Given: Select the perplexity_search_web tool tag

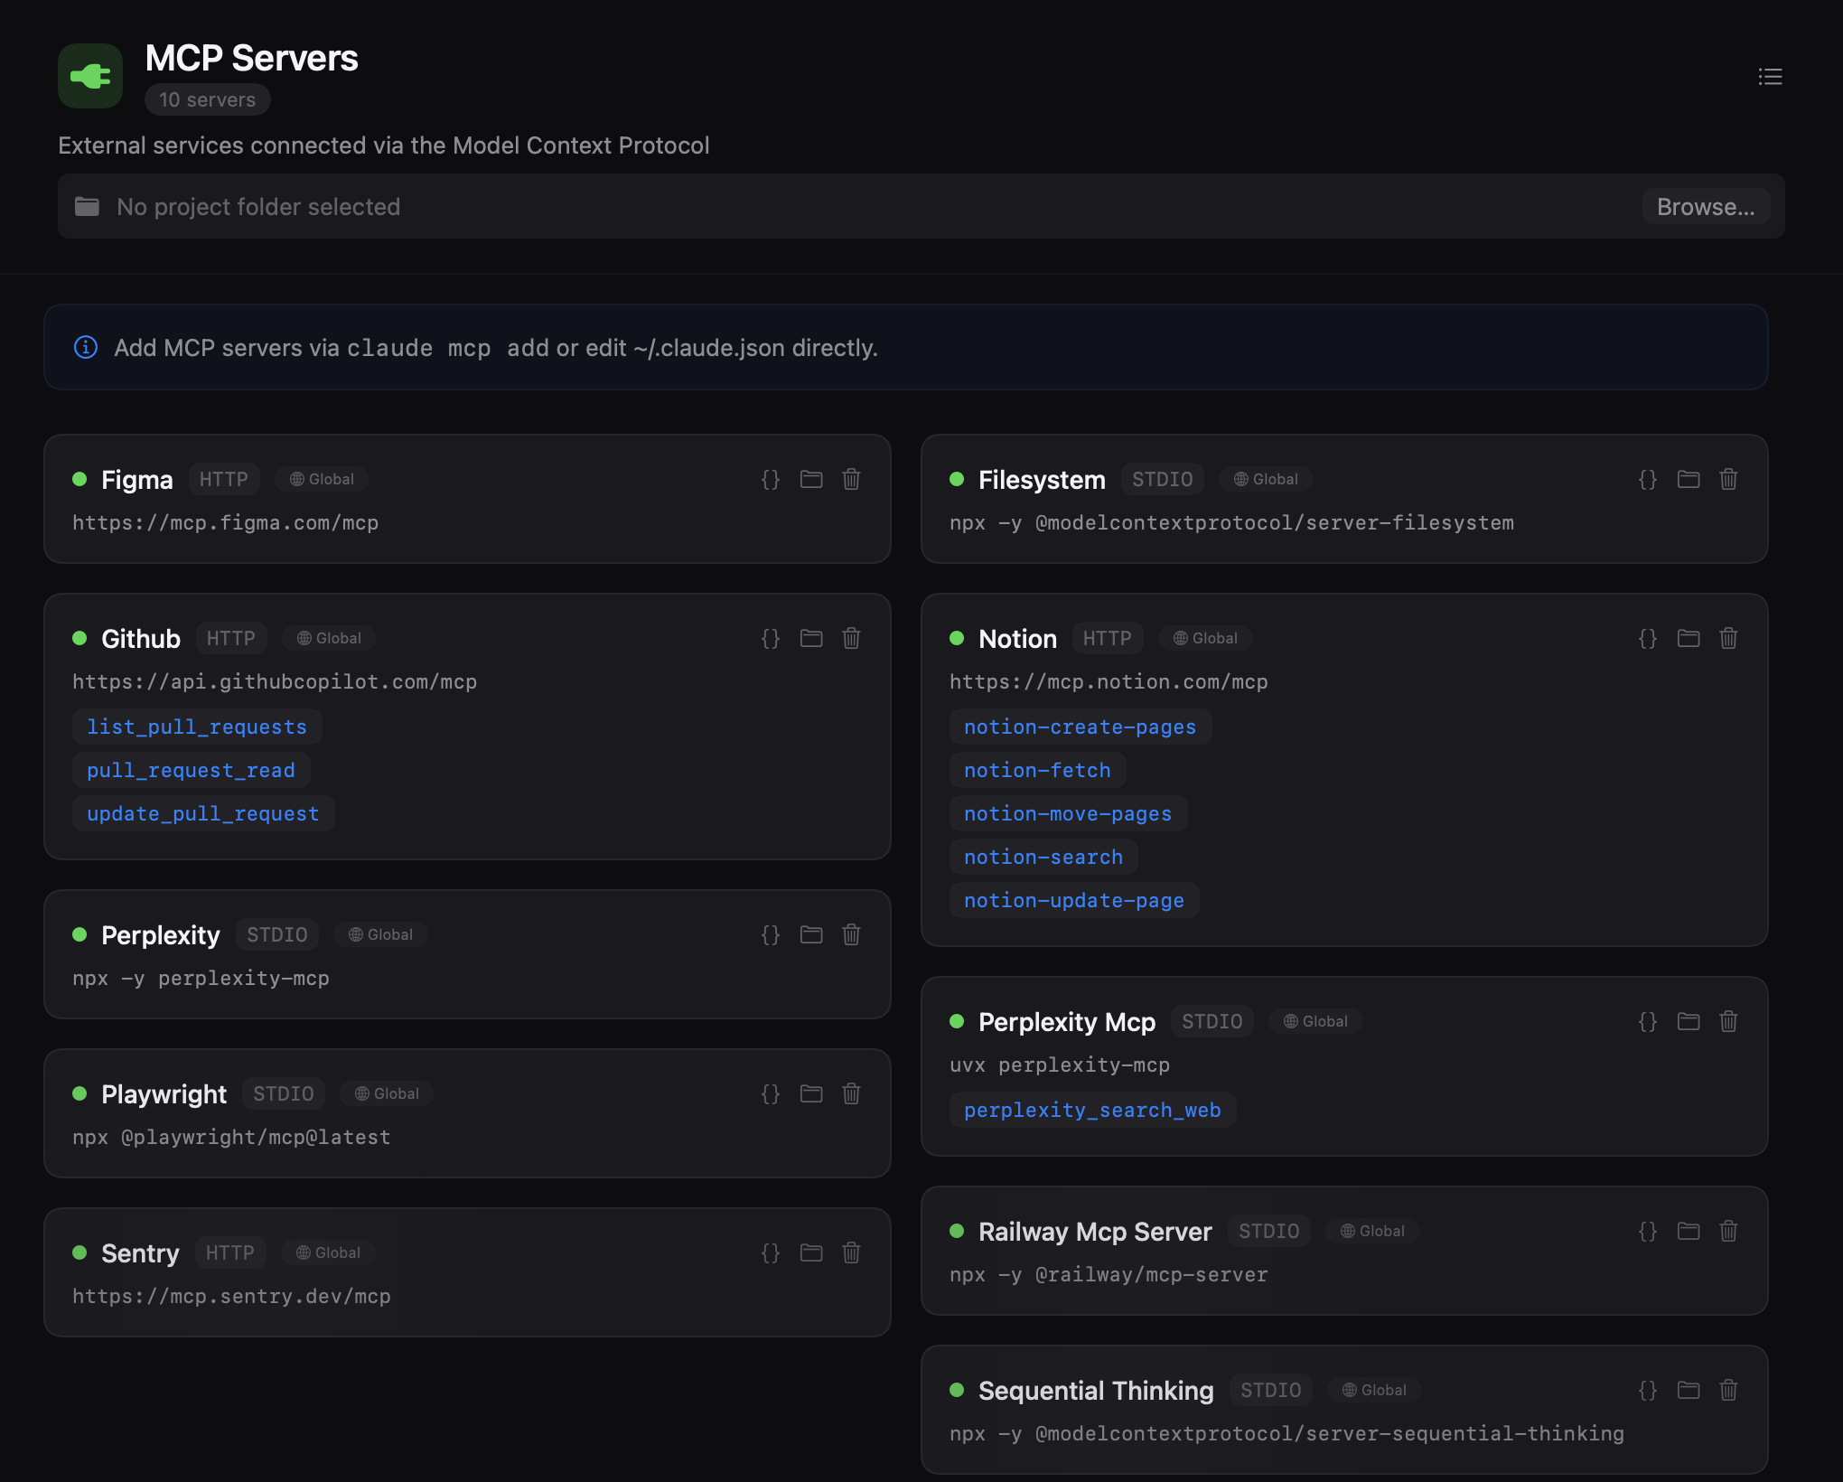Looking at the screenshot, I should 1092,1110.
